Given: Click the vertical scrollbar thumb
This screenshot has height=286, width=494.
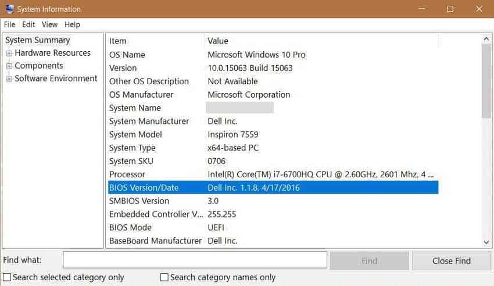Looking at the screenshot, I should tap(486, 81).
